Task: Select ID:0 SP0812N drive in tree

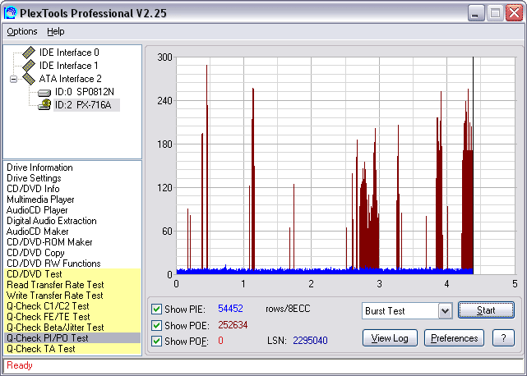Action: pos(85,92)
